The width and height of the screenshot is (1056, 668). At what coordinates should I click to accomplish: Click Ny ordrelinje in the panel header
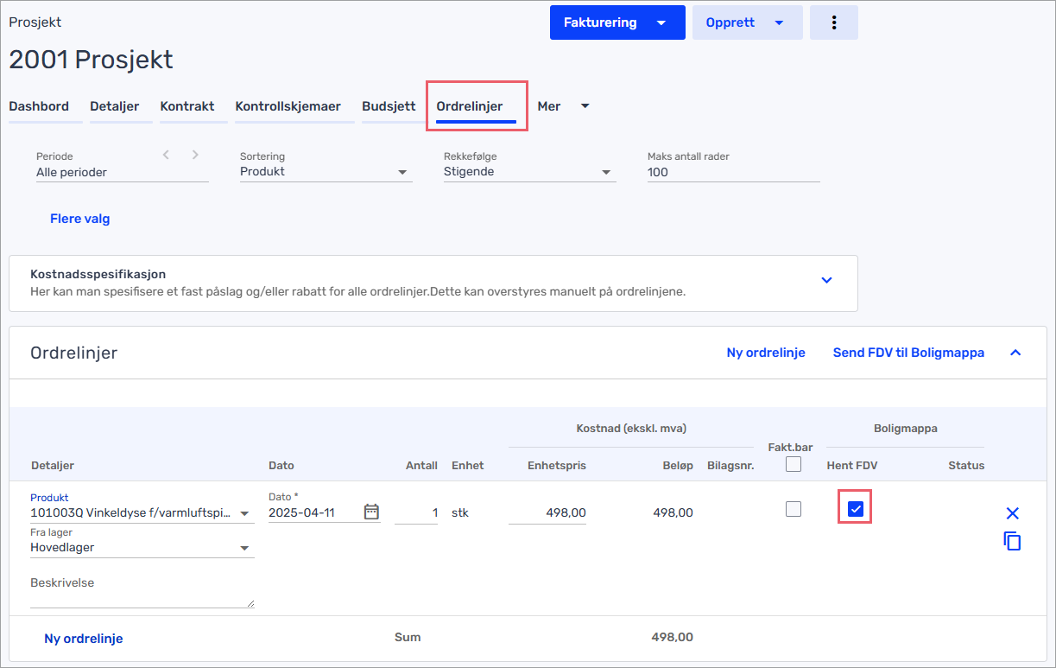(766, 353)
